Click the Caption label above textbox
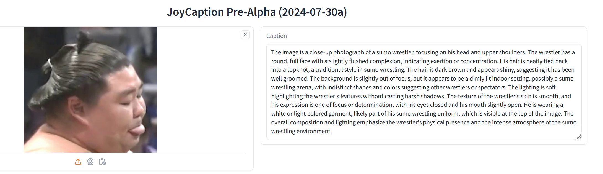Image resolution: width=603 pixels, height=174 pixels. point(277,36)
